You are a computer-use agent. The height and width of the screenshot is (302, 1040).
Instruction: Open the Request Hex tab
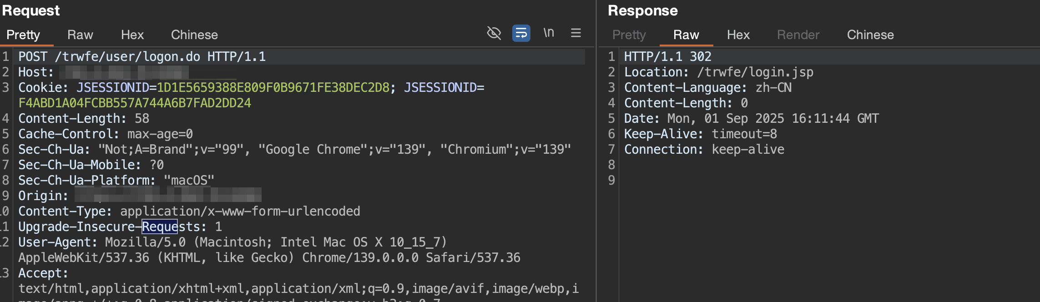132,35
